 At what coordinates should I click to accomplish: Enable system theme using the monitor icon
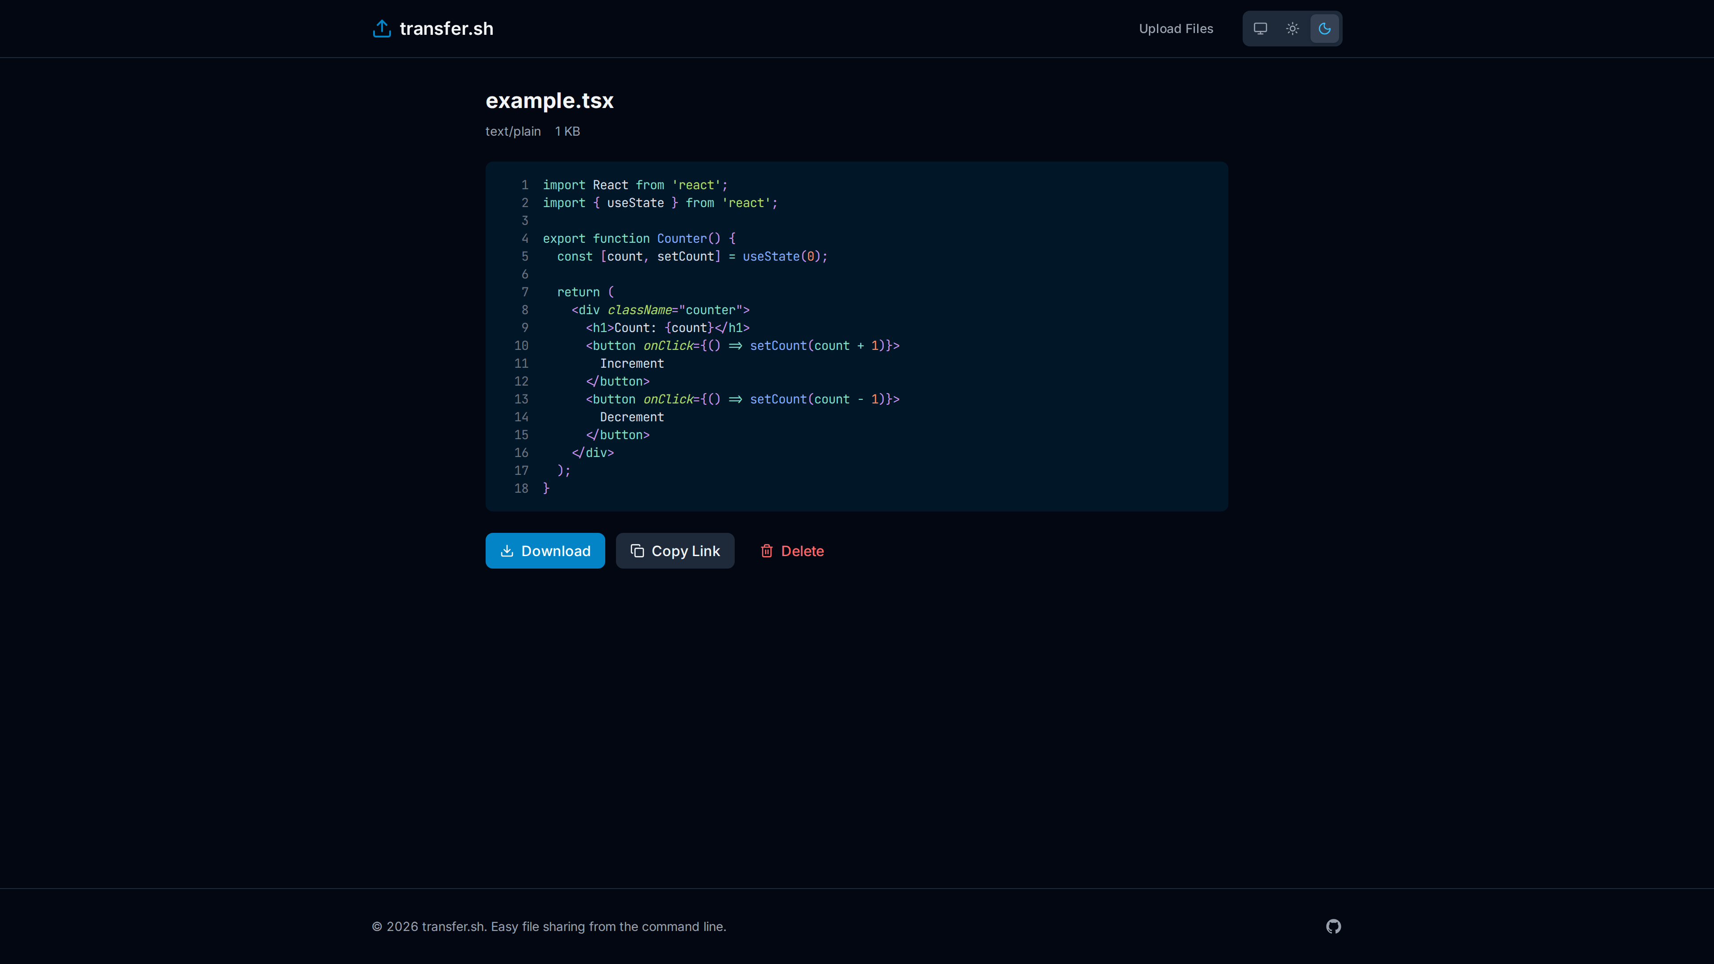[x=1260, y=28]
